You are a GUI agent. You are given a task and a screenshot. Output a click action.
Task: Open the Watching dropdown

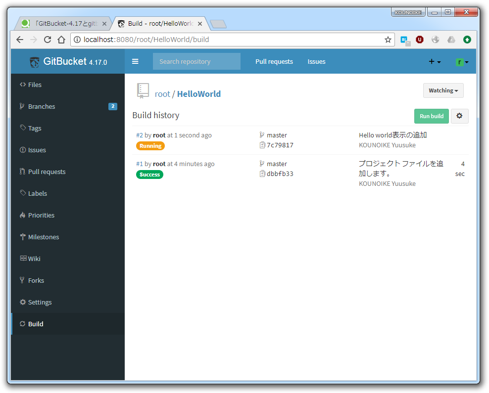point(443,90)
